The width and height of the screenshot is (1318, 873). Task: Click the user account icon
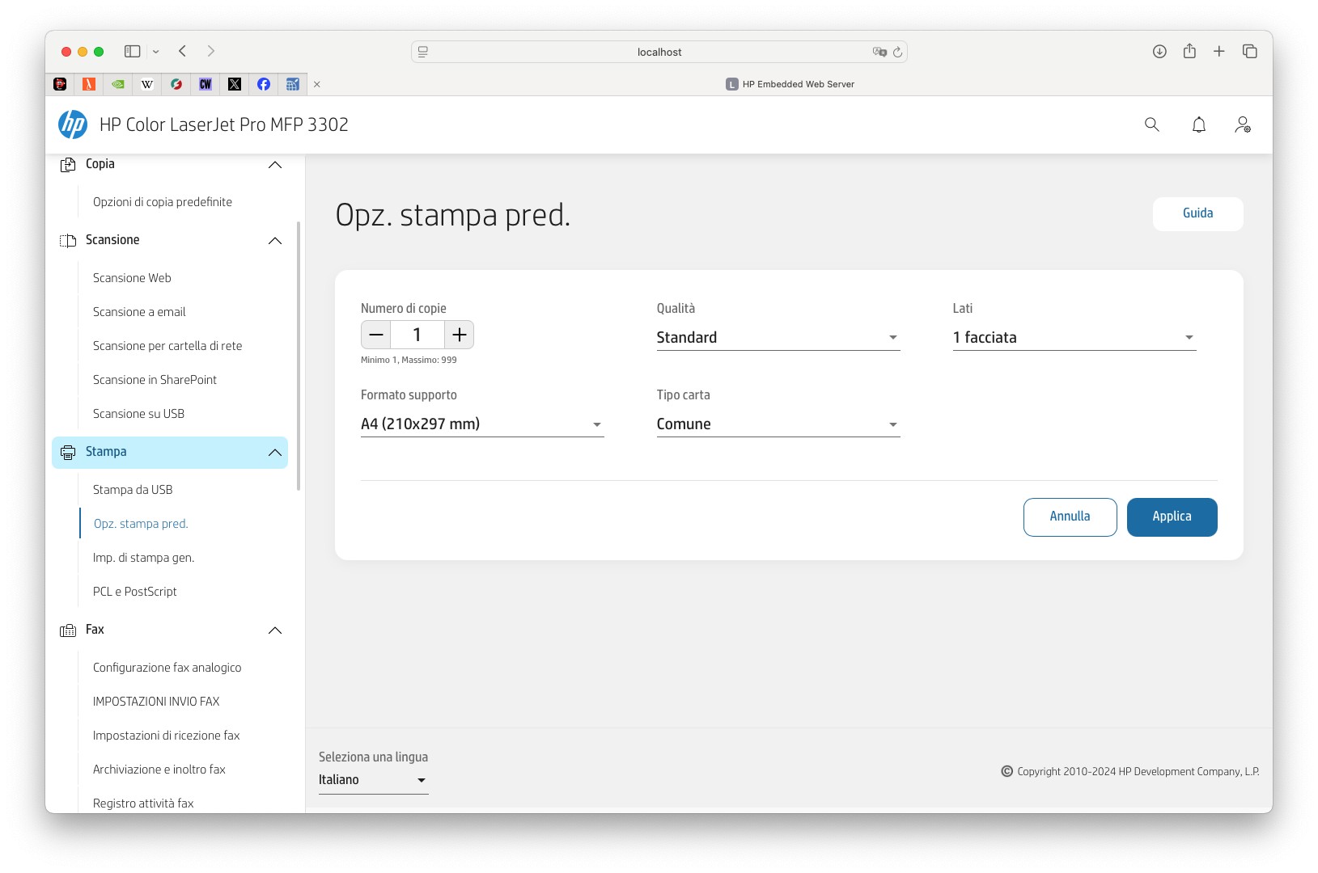(1243, 124)
